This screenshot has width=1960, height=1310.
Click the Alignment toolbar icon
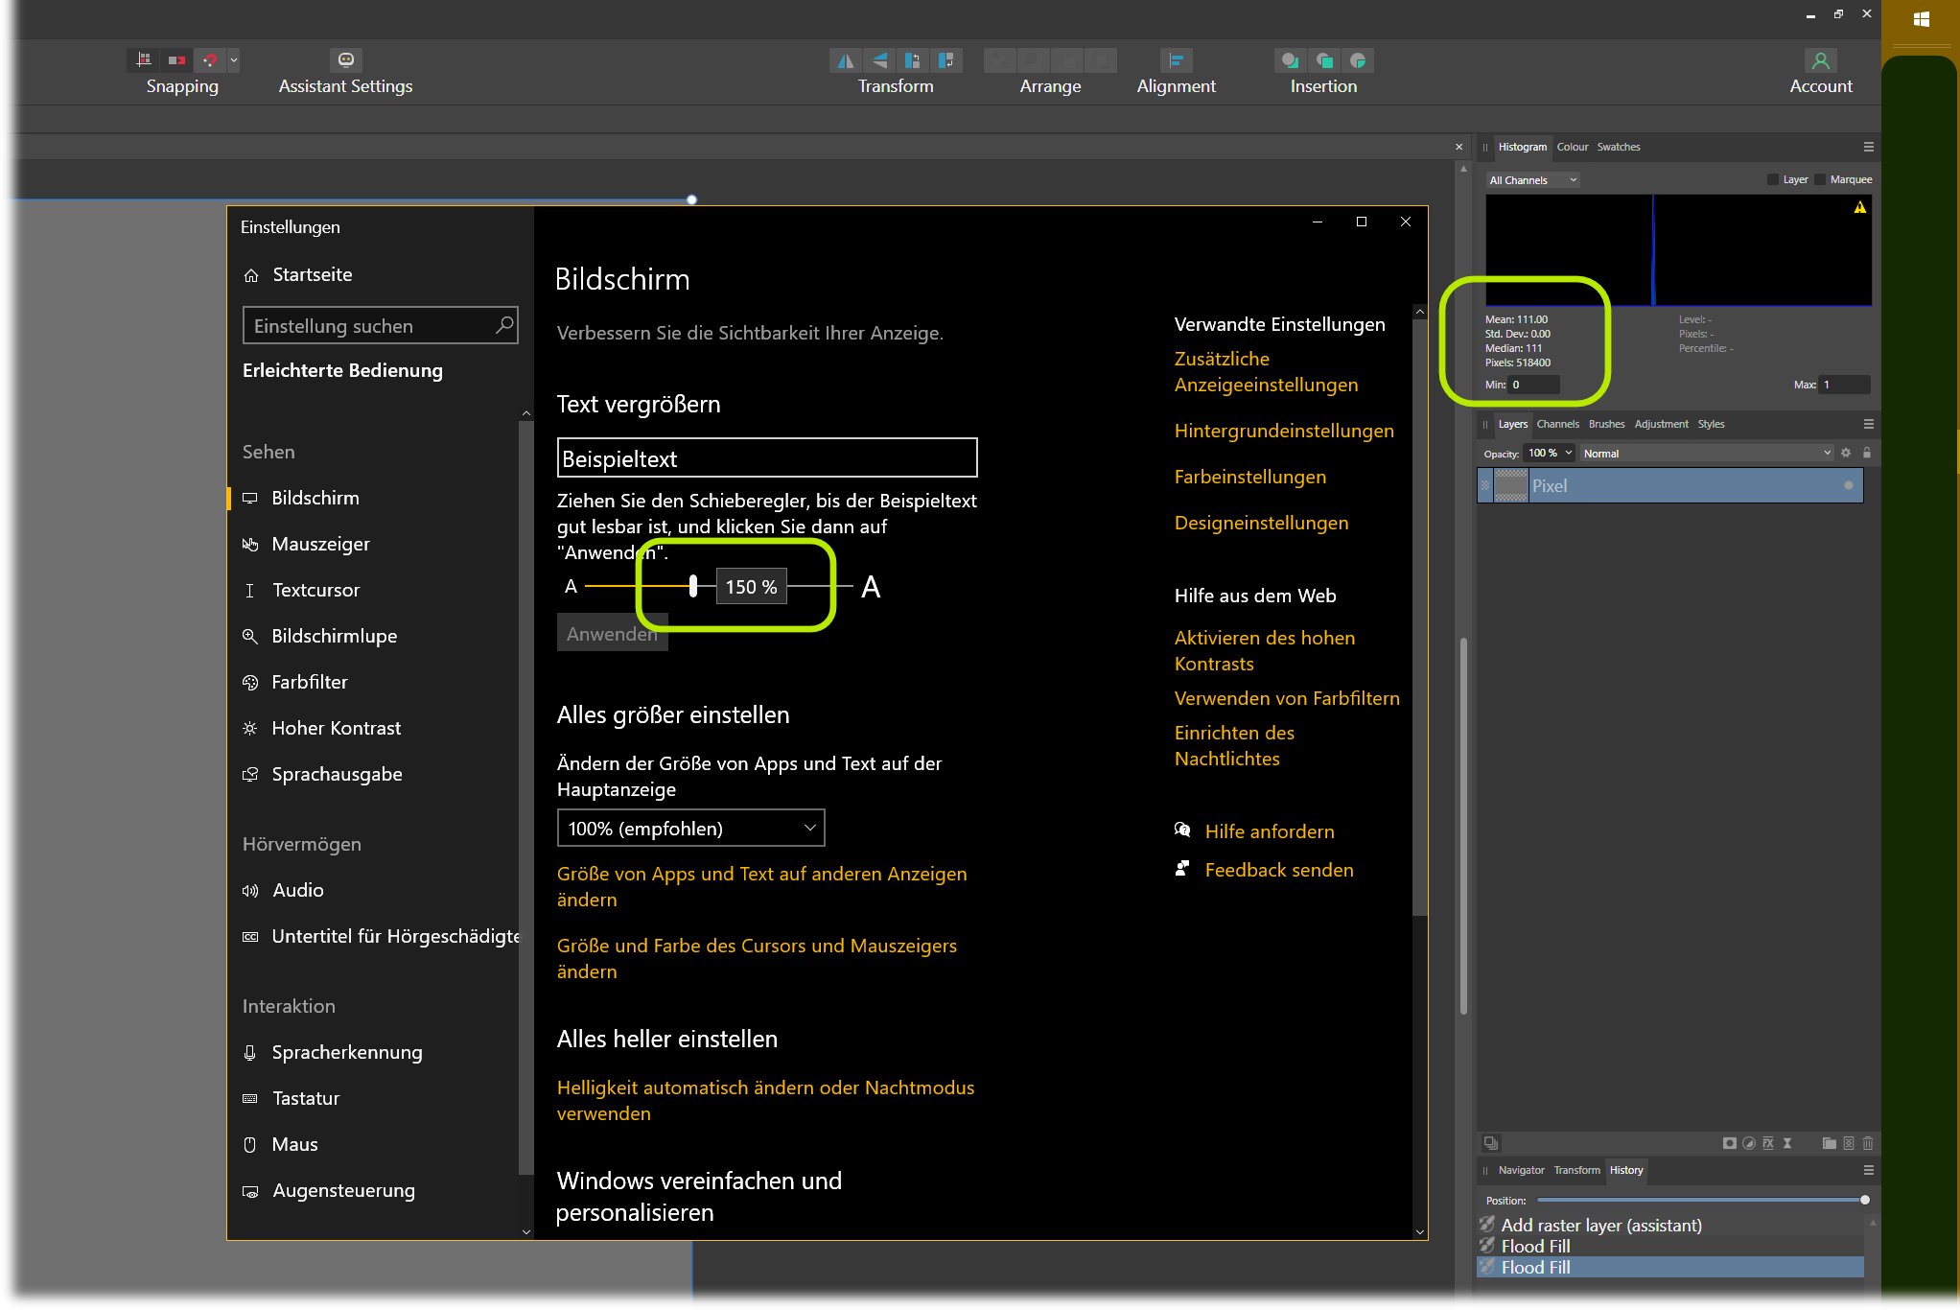click(1176, 60)
